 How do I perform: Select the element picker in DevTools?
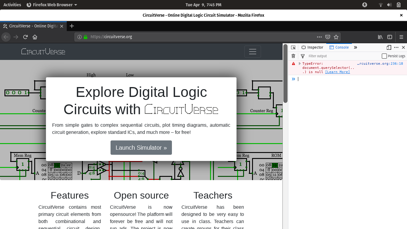(293, 47)
